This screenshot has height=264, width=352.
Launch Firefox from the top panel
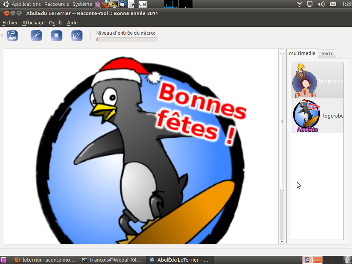(x=106, y=4)
